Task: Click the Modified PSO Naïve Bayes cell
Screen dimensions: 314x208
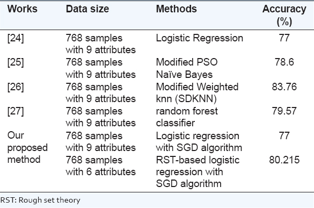Action: (x=187, y=68)
